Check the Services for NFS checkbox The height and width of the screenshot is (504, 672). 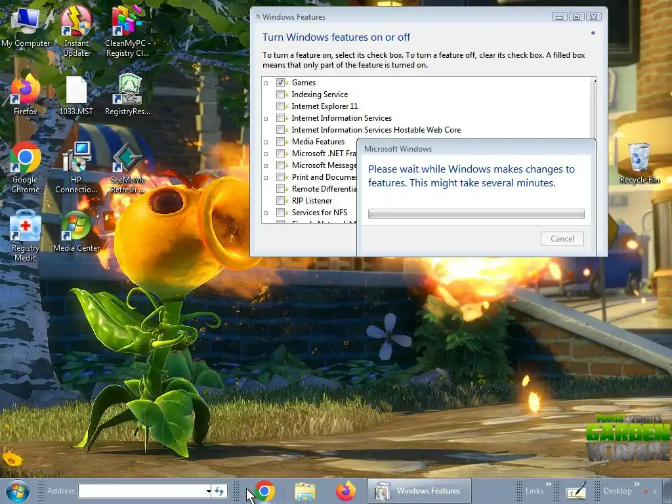pyautogui.click(x=280, y=212)
